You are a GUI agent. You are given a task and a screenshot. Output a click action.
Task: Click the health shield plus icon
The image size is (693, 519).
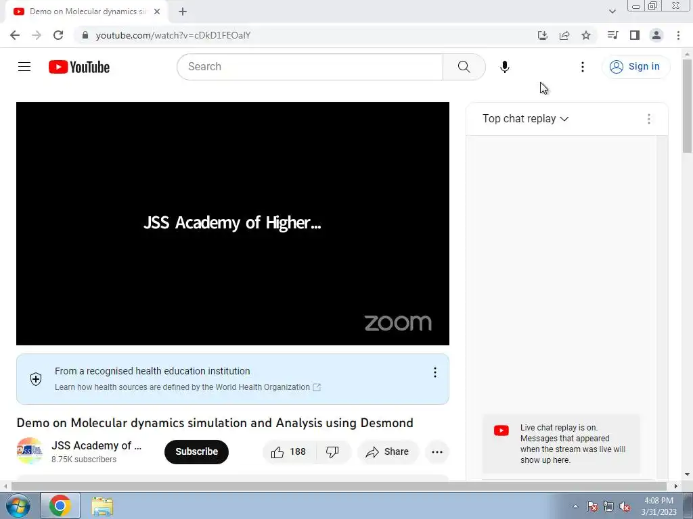(x=36, y=379)
